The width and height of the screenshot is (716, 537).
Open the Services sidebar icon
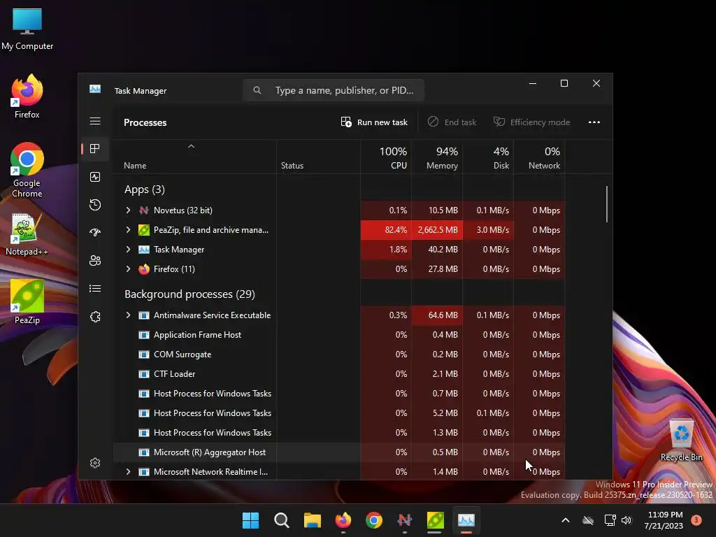tap(95, 317)
